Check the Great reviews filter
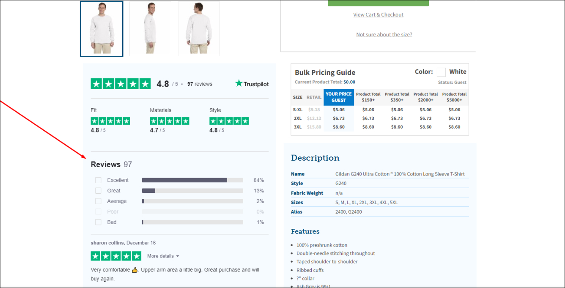Viewport: 565px width, 288px height. [x=98, y=191]
